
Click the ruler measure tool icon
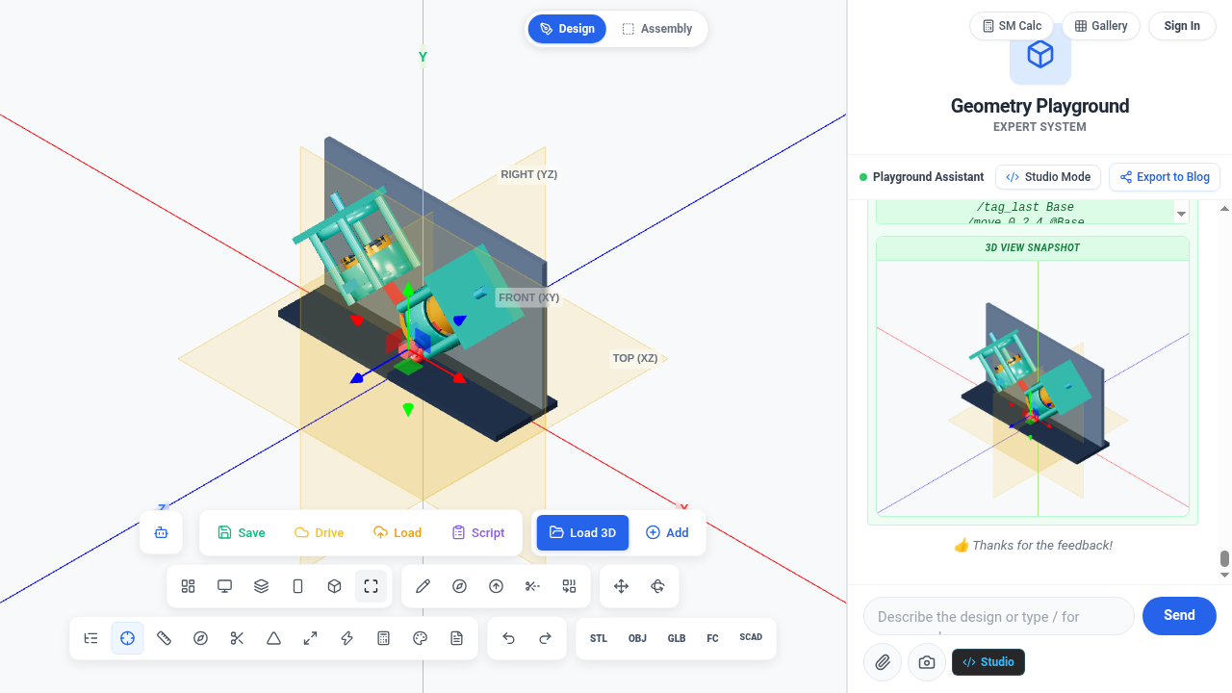coord(165,638)
